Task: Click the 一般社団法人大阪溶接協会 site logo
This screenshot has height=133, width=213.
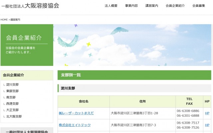Action: pos(30,6)
